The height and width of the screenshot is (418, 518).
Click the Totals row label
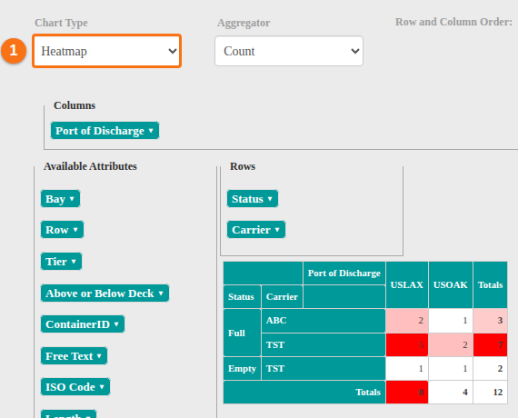(304, 393)
